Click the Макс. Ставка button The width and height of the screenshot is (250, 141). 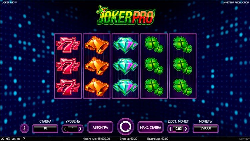click(151, 127)
